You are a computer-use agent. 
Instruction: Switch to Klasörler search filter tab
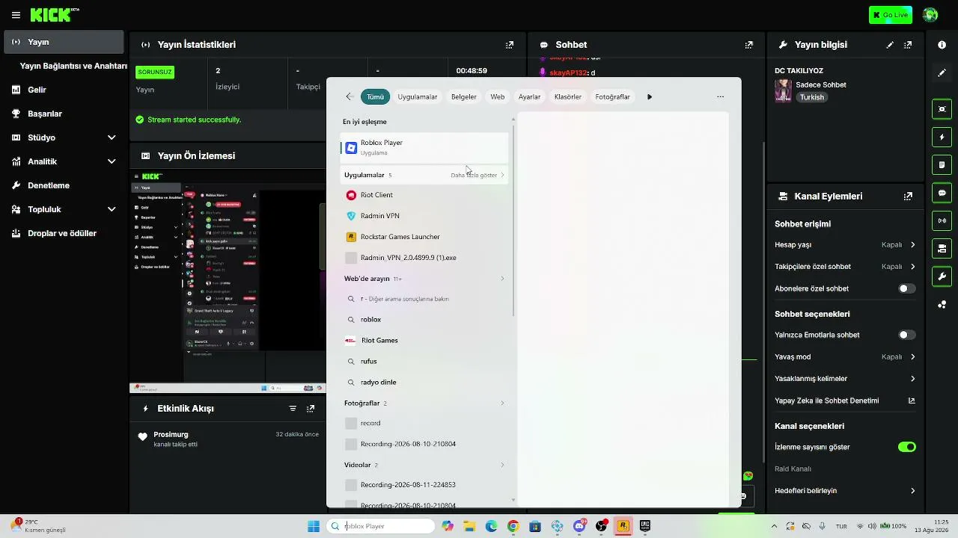point(568,96)
